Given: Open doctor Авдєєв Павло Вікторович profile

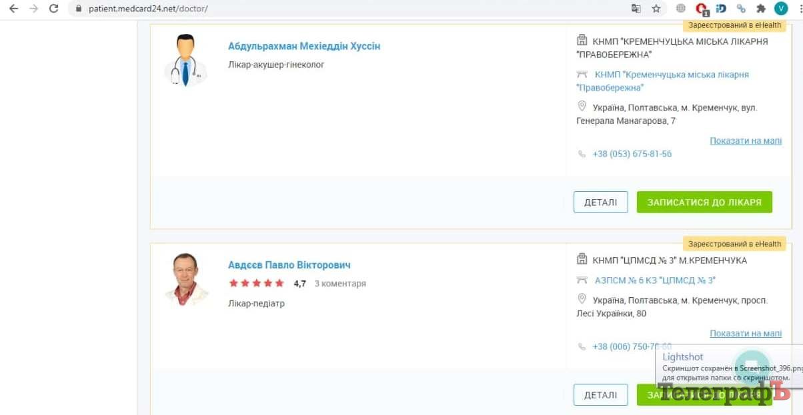Looking at the screenshot, I should (x=289, y=264).
